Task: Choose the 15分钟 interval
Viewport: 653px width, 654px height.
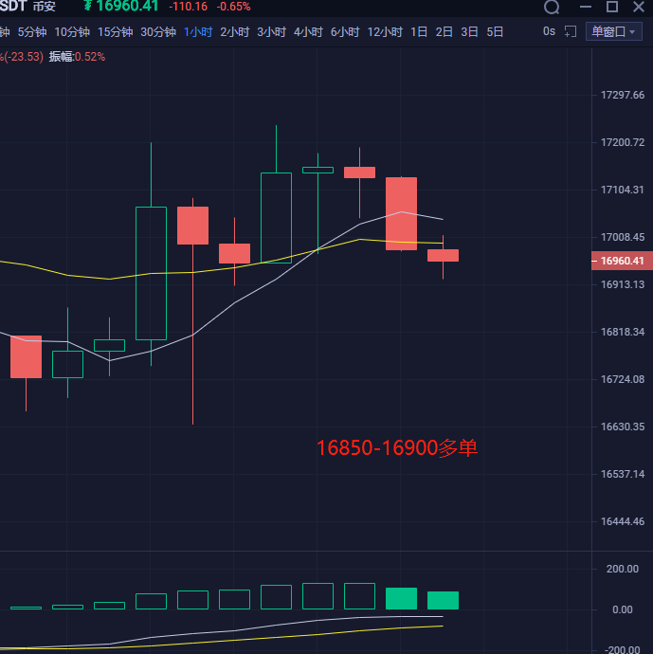Action: click(115, 31)
